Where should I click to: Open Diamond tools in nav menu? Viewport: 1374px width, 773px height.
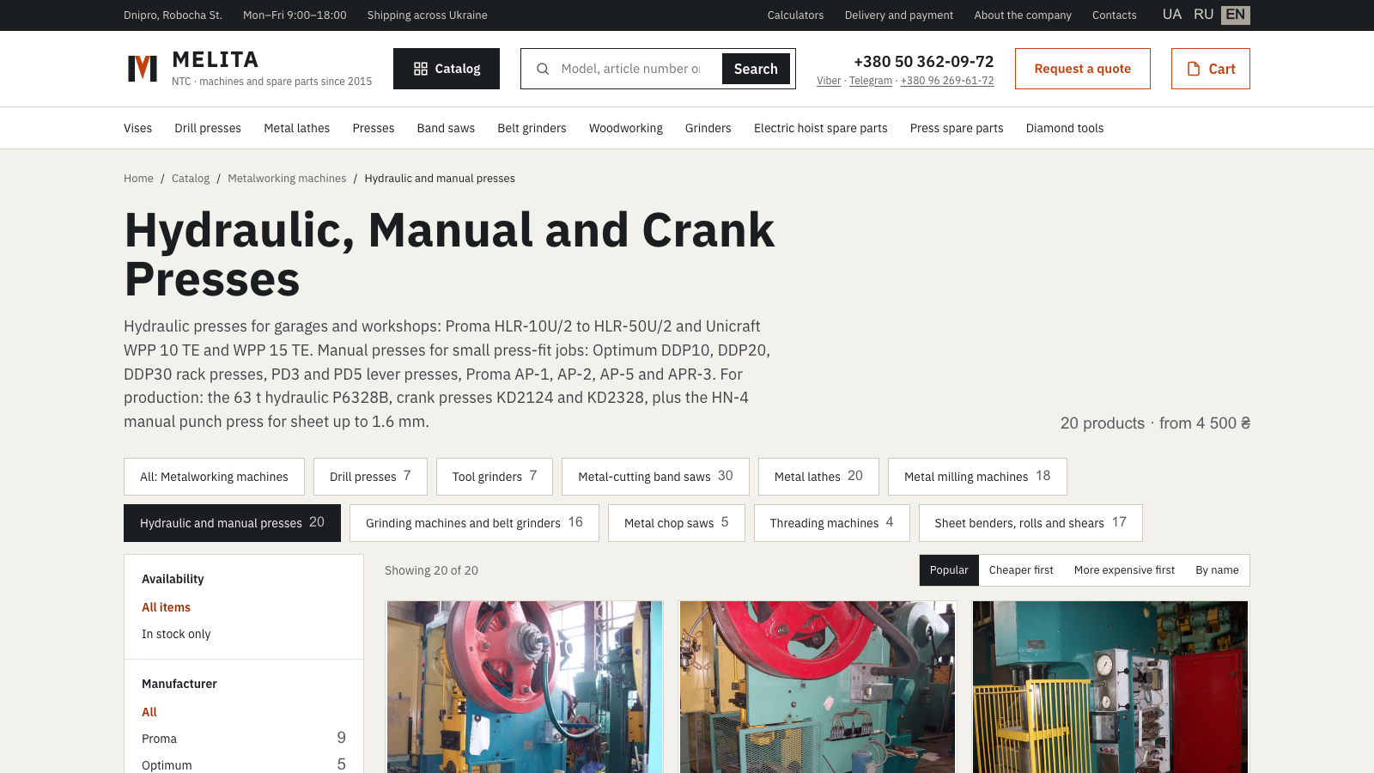1065,128
